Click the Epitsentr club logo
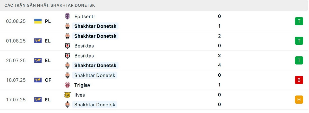 (x=67, y=17)
